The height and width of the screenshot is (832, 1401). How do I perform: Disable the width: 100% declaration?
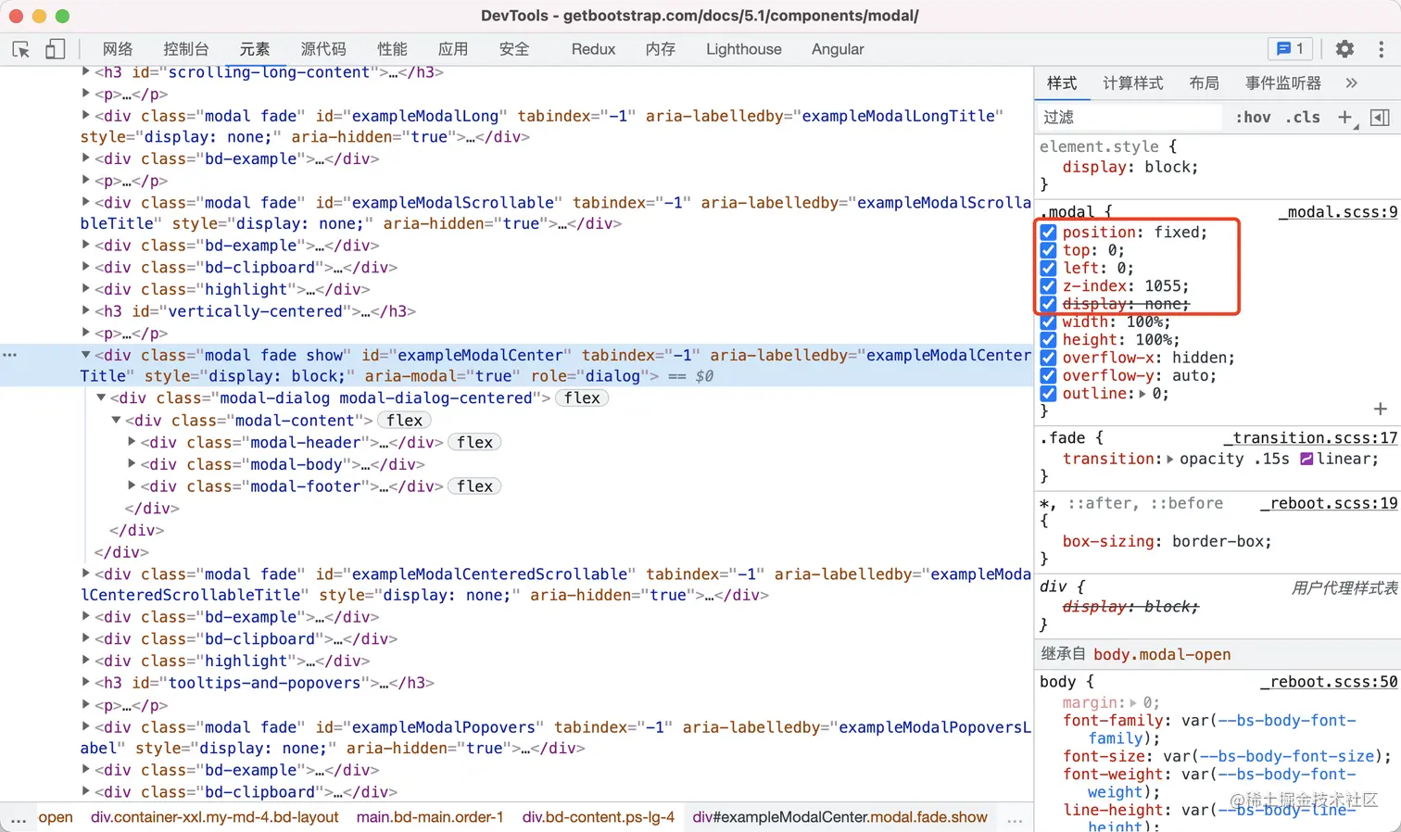[x=1048, y=321]
